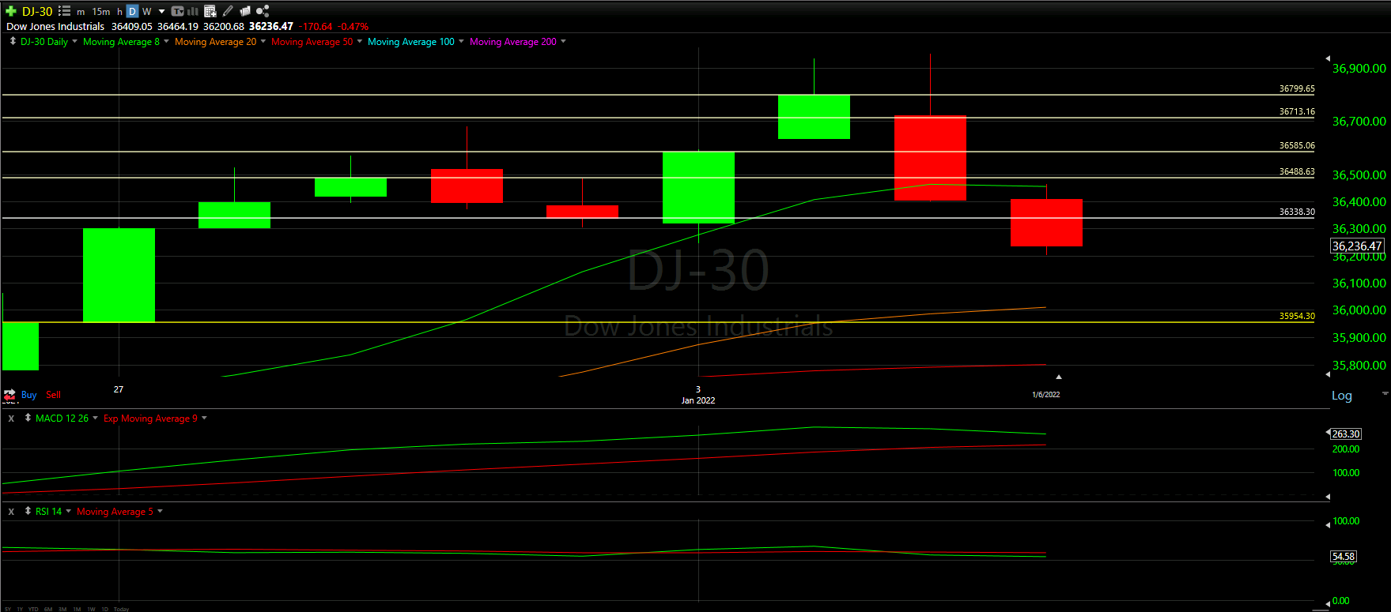1391x612 pixels.
Task: Select the Daily (D) timeframe
Action: click(132, 11)
